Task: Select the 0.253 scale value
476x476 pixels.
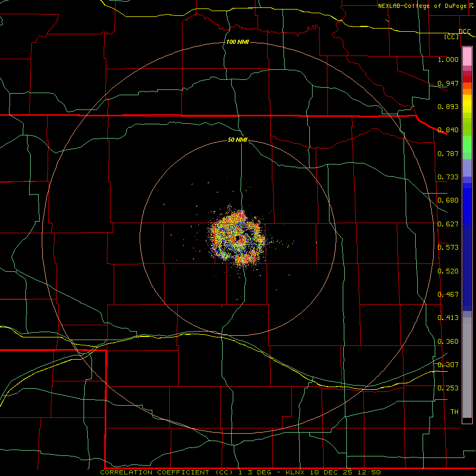Action: pos(448,388)
